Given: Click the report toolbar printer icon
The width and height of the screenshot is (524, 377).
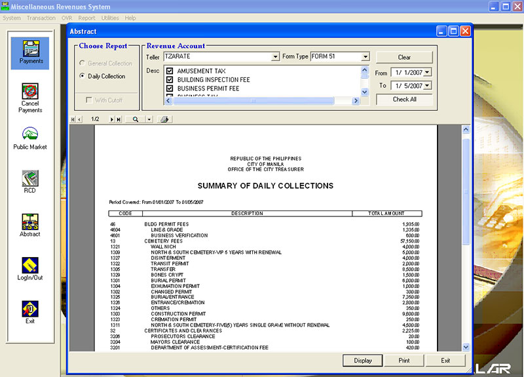Looking at the screenshot, I should tap(164, 119).
